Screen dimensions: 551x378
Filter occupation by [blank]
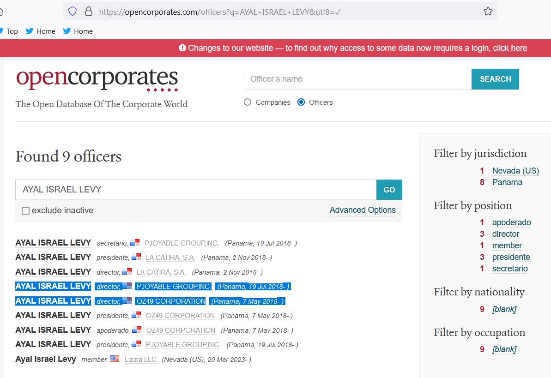point(504,349)
